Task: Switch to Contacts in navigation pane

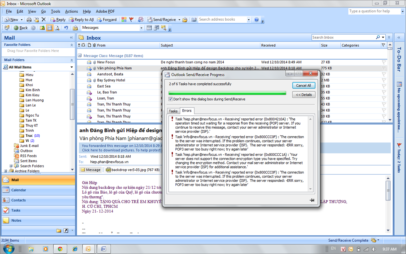Action: (x=38, y=200)
